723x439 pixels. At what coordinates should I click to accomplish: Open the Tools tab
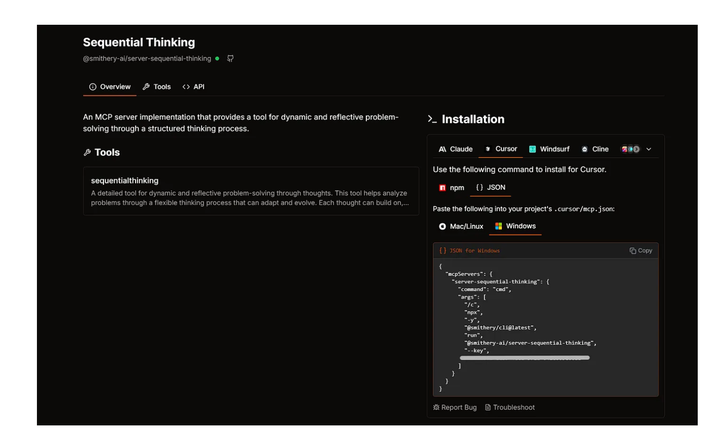point(156,87)
